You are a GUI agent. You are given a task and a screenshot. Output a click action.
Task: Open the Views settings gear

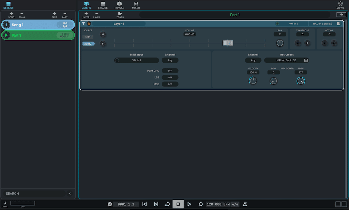pyautogui.click(x=340, y=4)
